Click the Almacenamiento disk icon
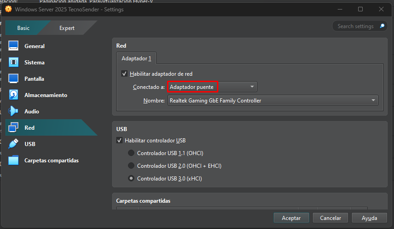Image resolution: width=394 pixels, height=229 pixels. tap(13, 95)
